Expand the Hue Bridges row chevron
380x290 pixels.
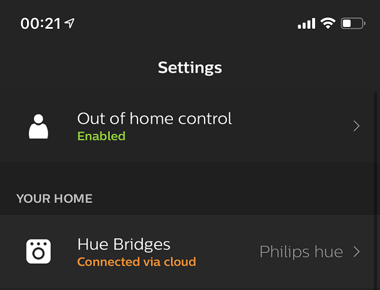(x=357, y=252)
